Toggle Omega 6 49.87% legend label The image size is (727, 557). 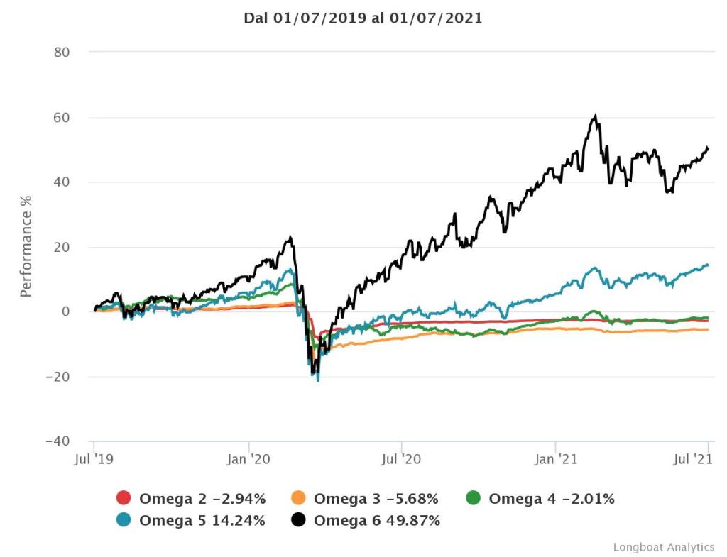377,520
